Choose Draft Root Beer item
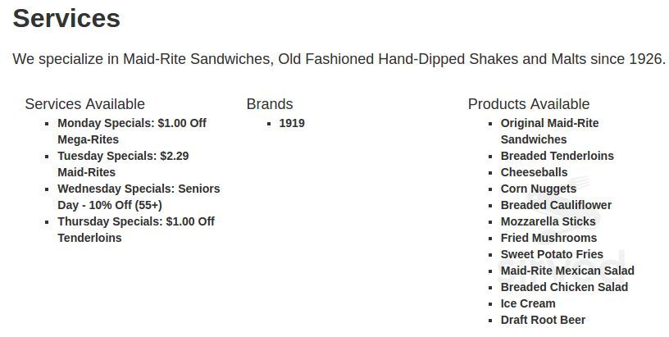Image resolution: width=669 pixels, height=337 pixels. point(543,320)
